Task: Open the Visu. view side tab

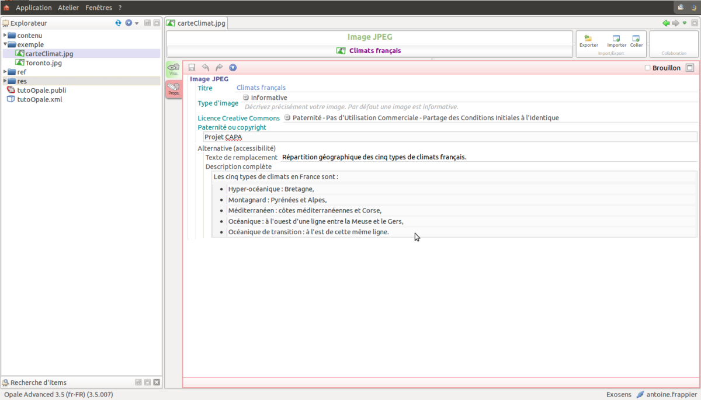Action: tap(173, 69)
